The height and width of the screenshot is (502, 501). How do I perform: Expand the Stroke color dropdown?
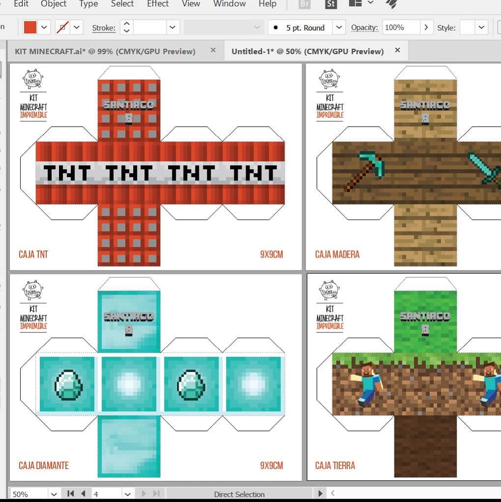[77, 27]
